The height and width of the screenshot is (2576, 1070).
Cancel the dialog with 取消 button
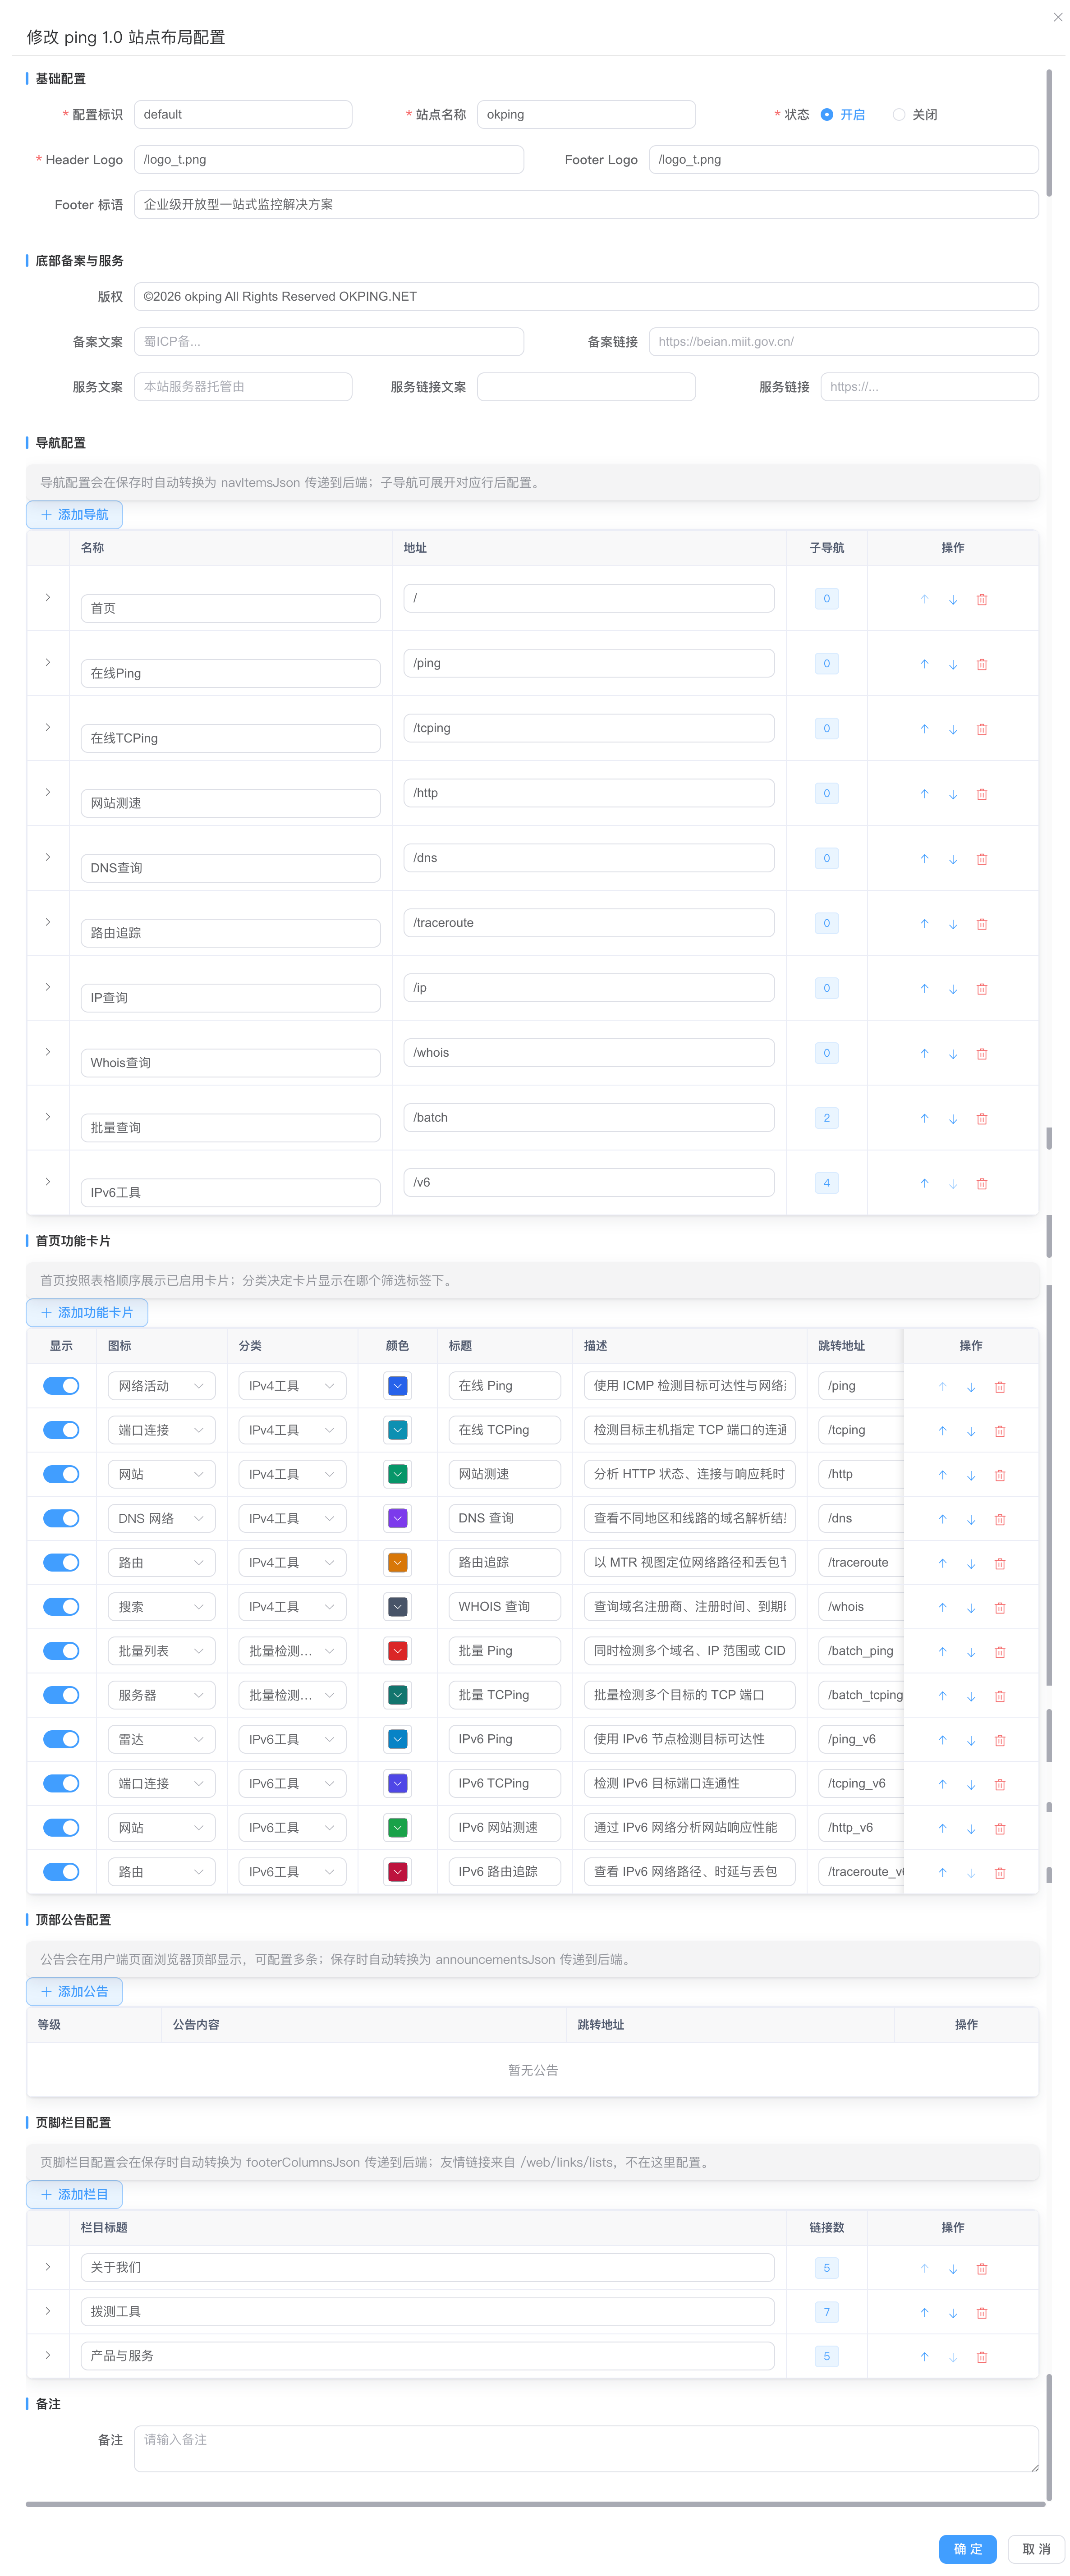tap(1036, 2550)
